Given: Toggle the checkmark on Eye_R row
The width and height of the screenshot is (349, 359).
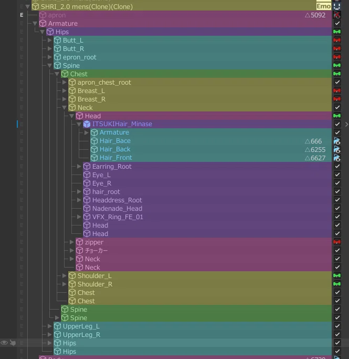Looking at the screenshot, I should point(337,183).
